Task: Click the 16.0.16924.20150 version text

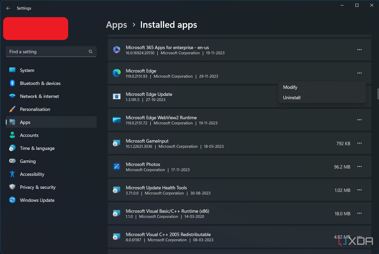Action: tap(140, 53)
